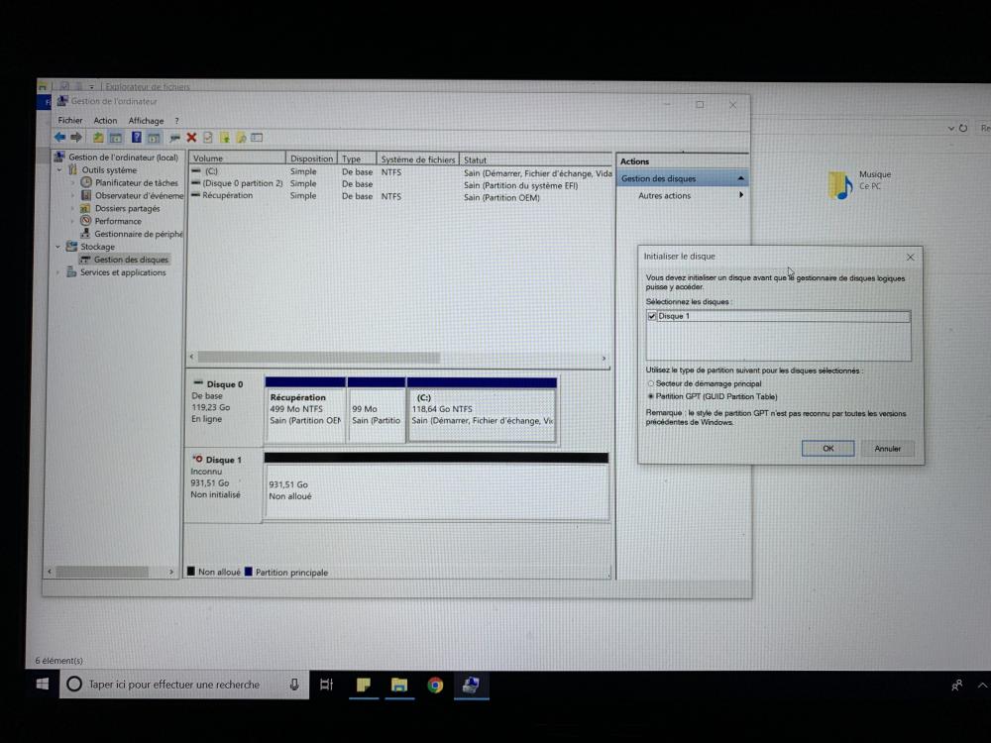
Task: Expand the Performance arrow
Action: [72, 221]
